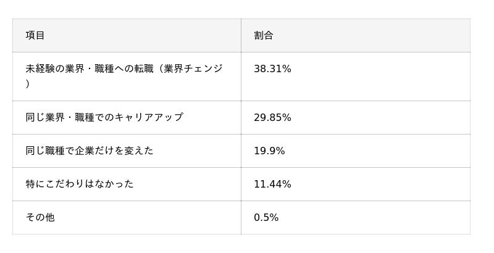This screenshot has width=494, height=253.
Task: Select the その他 row label
Action: [40, 217]
